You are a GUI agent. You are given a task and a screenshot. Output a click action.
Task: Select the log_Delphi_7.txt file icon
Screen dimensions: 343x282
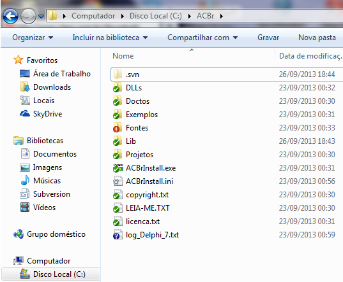point(118,235)
